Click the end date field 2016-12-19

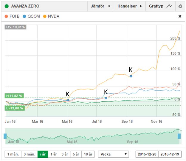[x=170, y=154]
